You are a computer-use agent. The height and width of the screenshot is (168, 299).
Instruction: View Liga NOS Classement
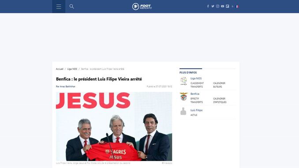coord(197,83)
